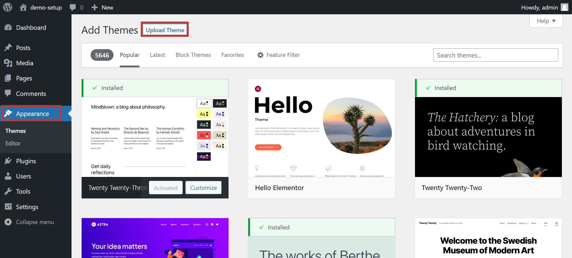
Task: Open the Feature Filter panel
Action: tap(279, 55)
